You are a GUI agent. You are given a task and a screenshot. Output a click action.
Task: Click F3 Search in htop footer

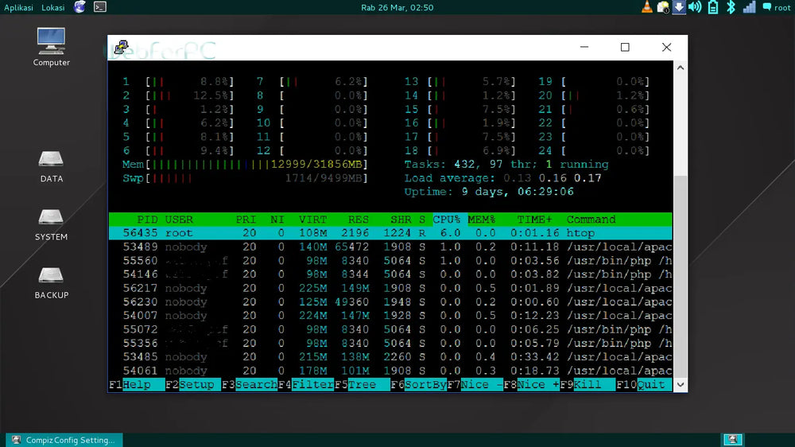tap(250, 385)
